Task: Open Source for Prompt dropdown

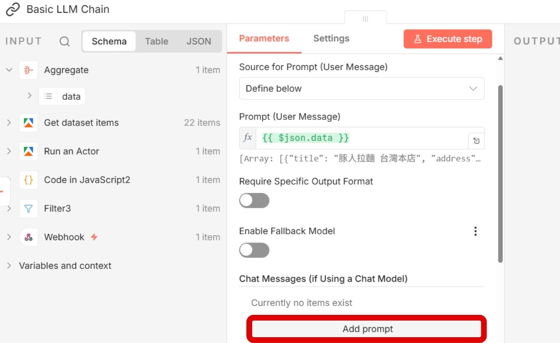Action: point(361,89)
